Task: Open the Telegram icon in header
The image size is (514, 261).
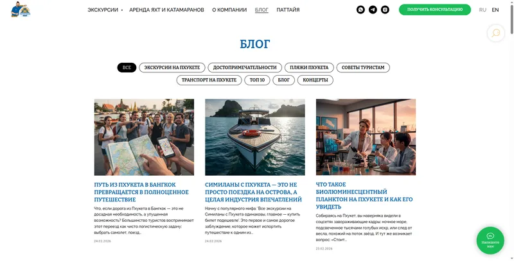Action: (x=373, y=10)
